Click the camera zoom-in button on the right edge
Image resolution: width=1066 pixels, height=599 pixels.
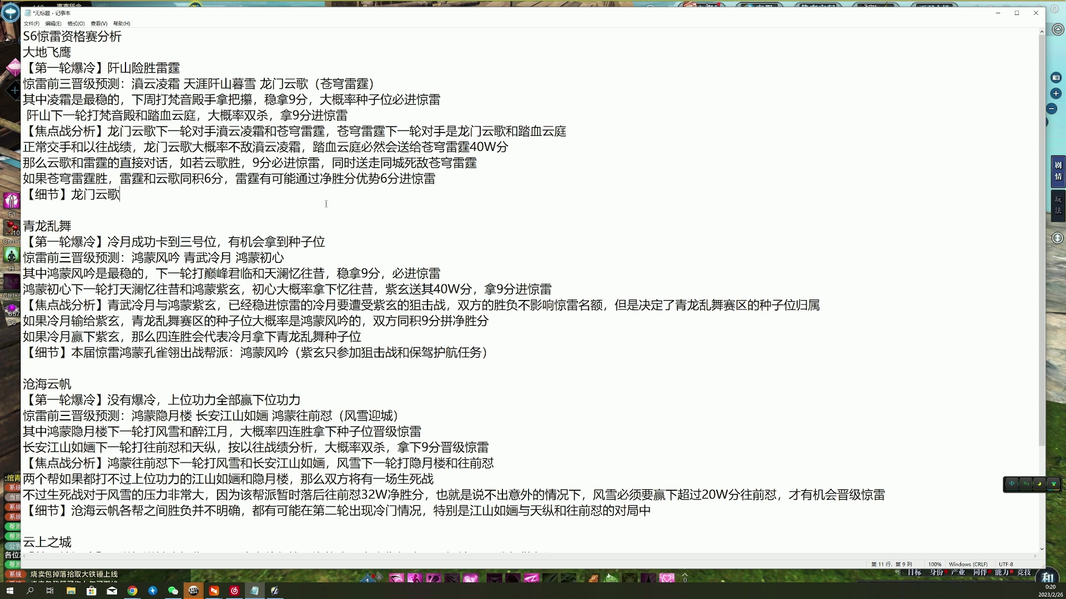pos(1056,94)
